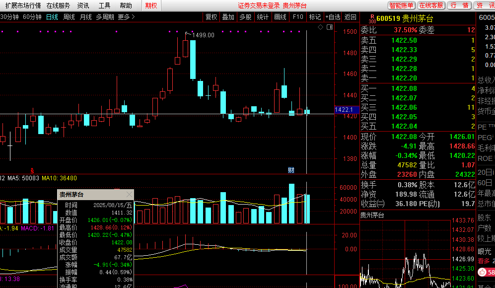This screenshot has height=288, width=495.
Task: Click the 卖一 price 1422.20
Action: tap(404, 78)
